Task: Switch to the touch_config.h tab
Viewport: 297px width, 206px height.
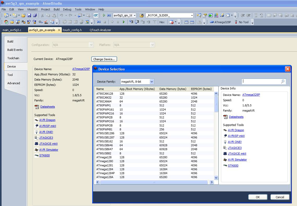Action: [72, 30]
